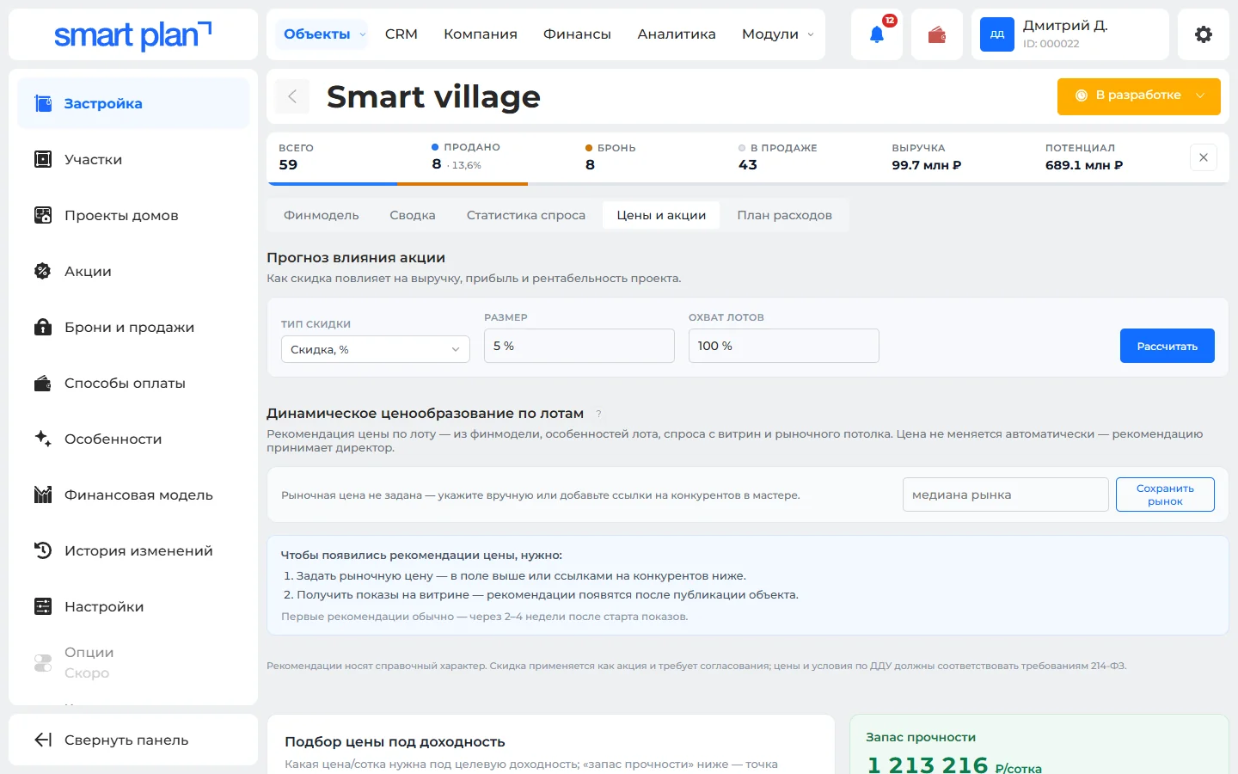Click the Размер discount input field
Image resolution: width=1238 pixels, height=774 pixels.
point(579,346)
